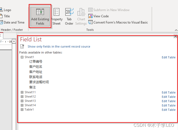Select the Sheet11 table name
The height and width of the screenshot is (130, 178).
click(30, 92)
